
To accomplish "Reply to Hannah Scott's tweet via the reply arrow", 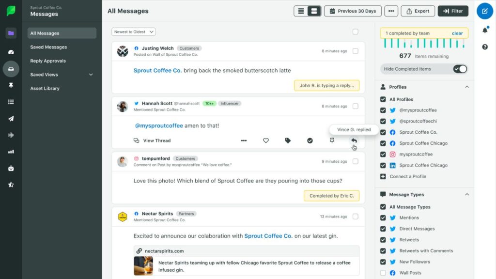I will pos(353,140).
